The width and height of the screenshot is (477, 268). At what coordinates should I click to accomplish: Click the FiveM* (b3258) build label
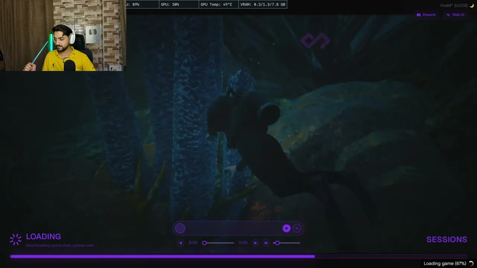(x=454, y=6)
